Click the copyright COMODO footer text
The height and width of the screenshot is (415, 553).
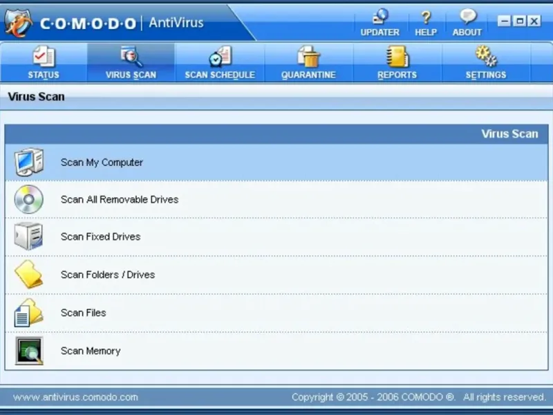[419, 397]
